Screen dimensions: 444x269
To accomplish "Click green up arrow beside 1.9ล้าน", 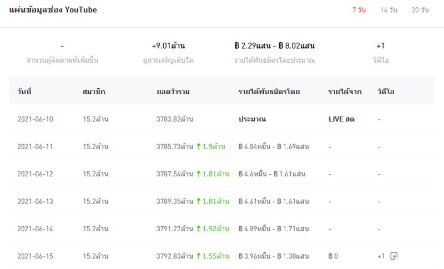I will 199,146.
